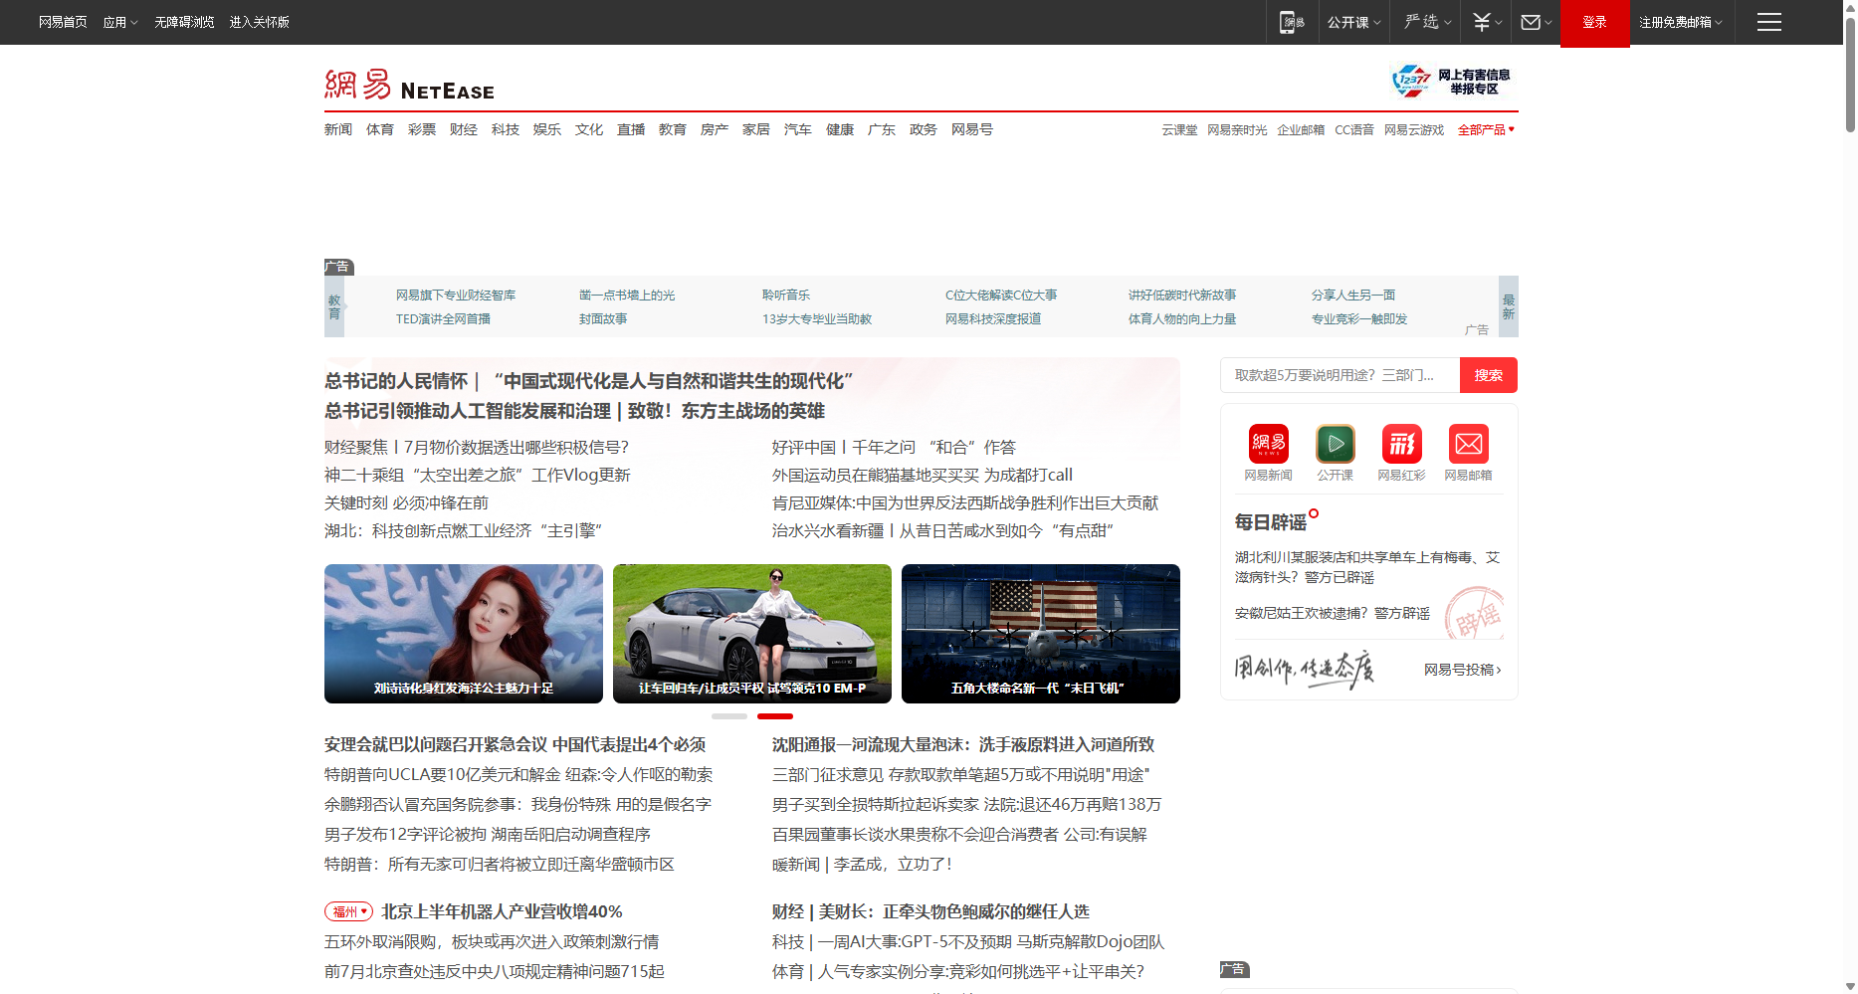Open the 网易红彩 icon
This screenshot has width=1858, height=994.
pos(1401,444)
